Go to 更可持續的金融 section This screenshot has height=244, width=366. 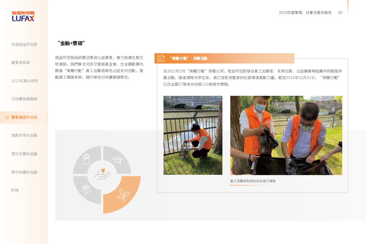(24, 172)
